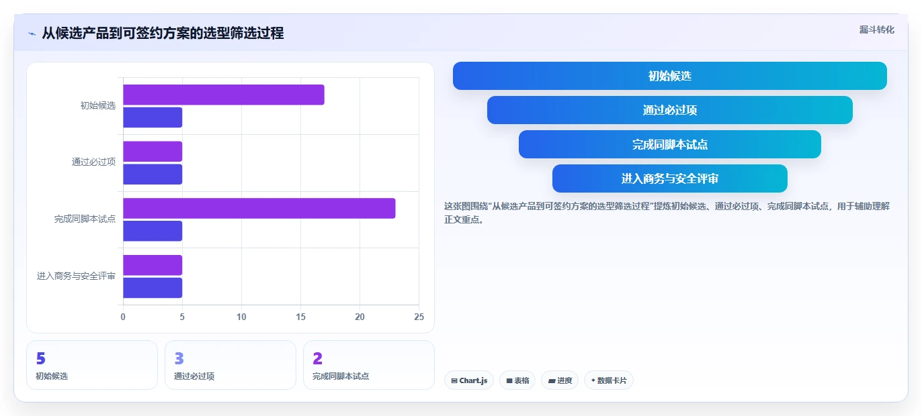Click the 进度 tag chip
This screenshot has width=922, height=416.
(x=560, y=380)
